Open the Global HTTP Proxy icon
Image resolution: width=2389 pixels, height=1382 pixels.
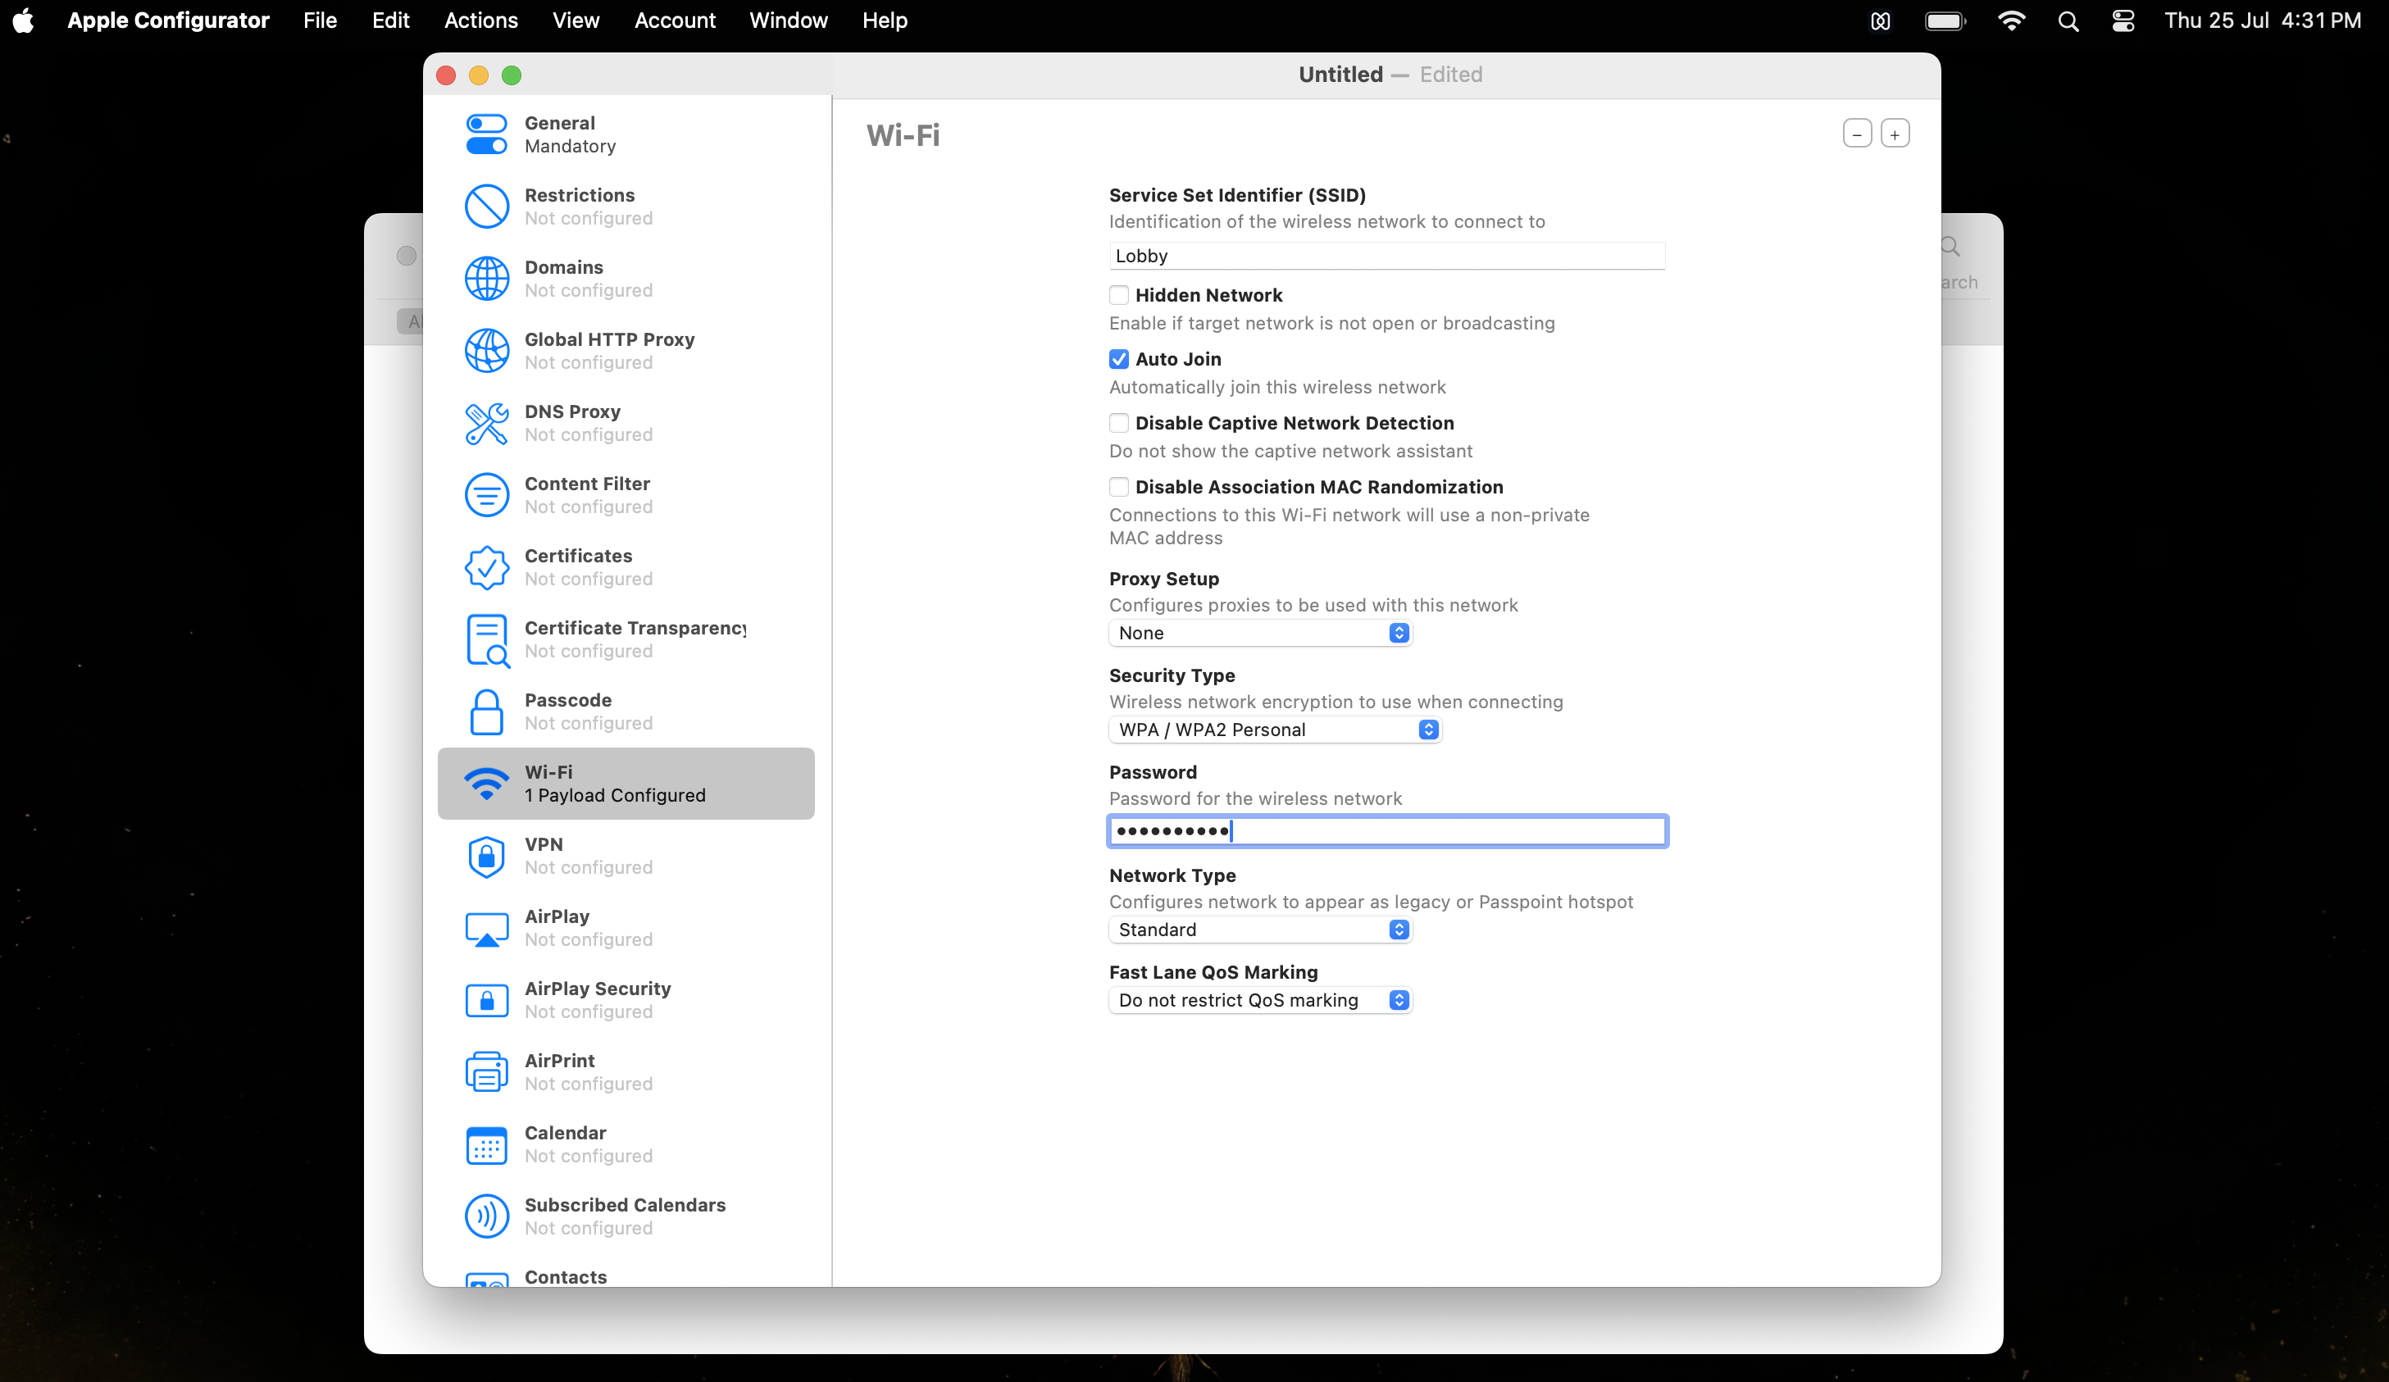pos(486,351)
